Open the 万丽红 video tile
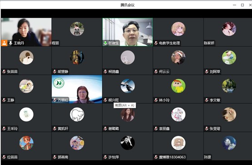The height and width of the screenshot is (165, 252). click(x=77, y=89)
